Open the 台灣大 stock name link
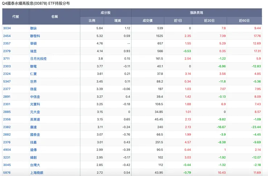This screenshot has height=176, width=268. pos(35,165)
